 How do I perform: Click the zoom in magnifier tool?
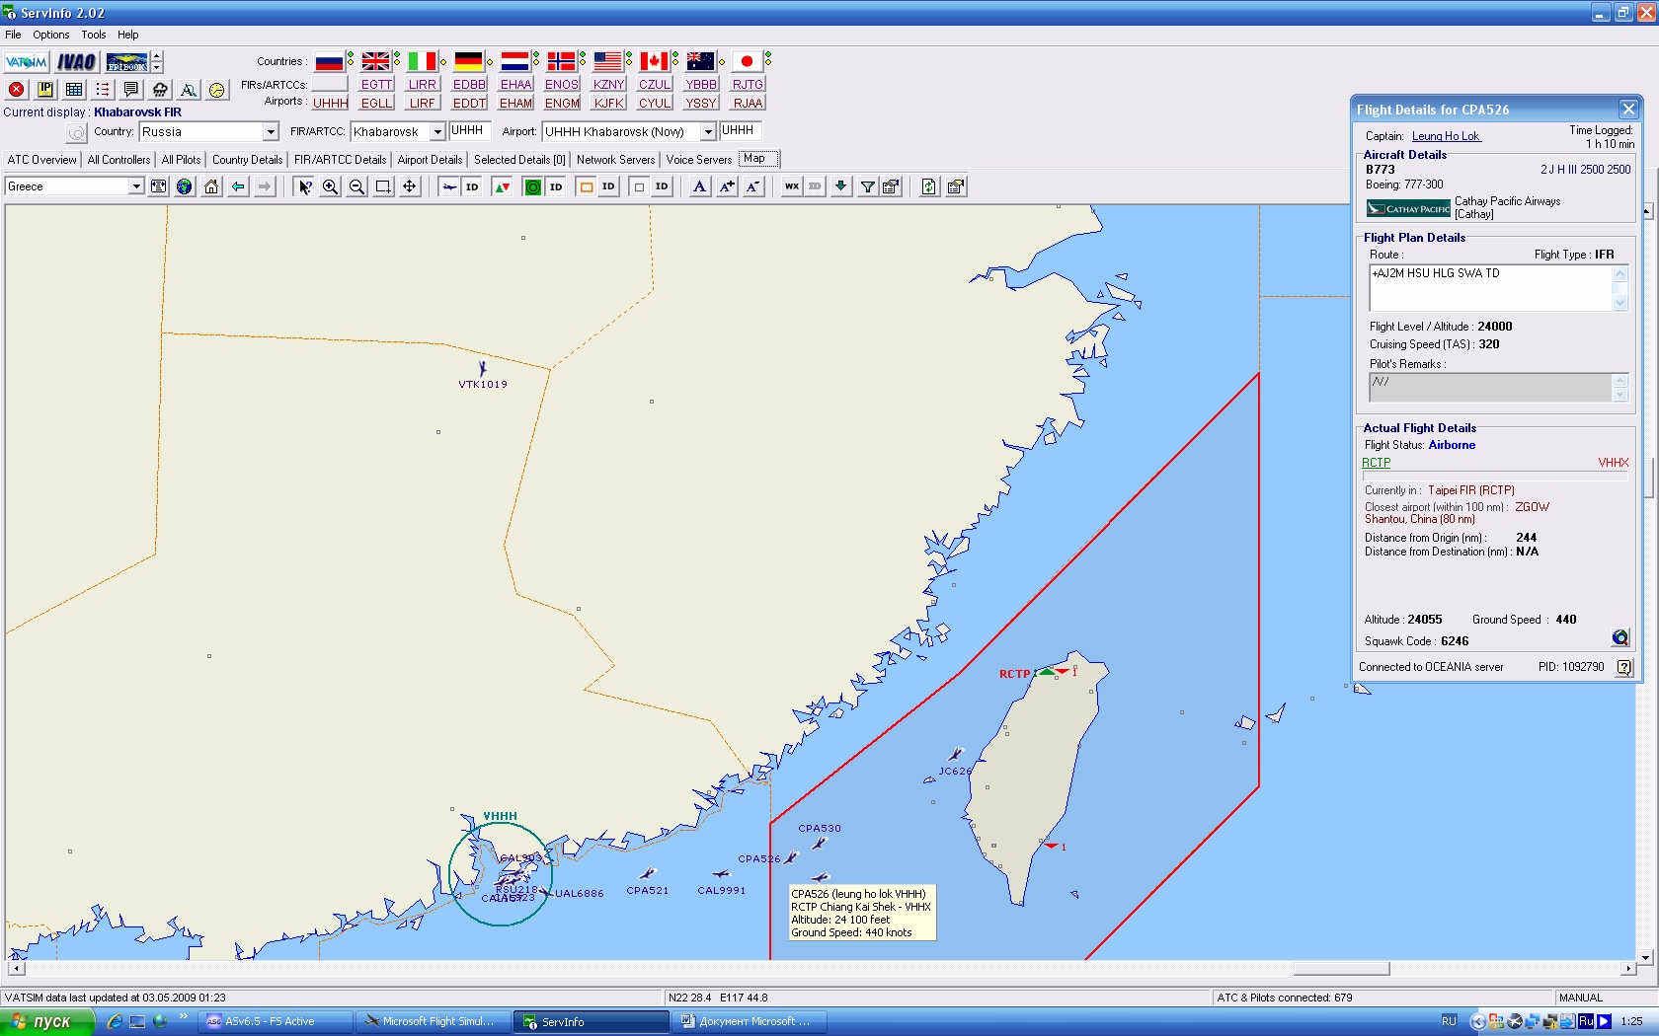pyautogui.click(x=331, y=186)
